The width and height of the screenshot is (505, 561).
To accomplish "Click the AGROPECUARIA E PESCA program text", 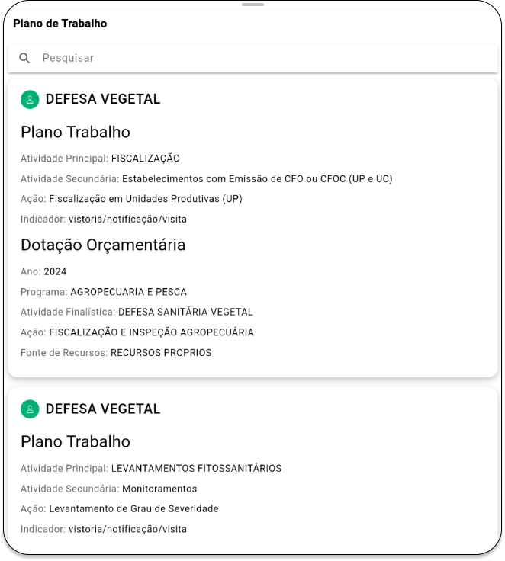I will (129, 292).
